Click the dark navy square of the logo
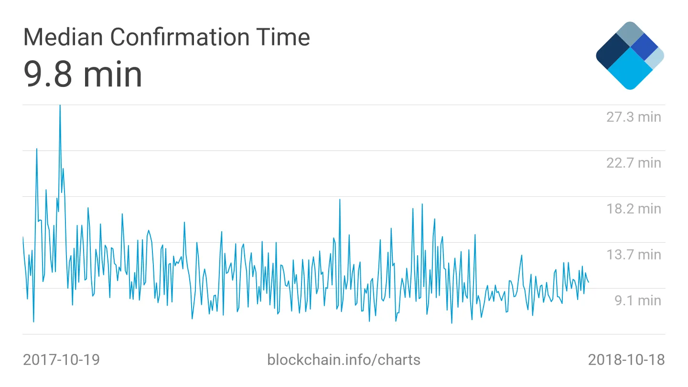Viewport: 688px width, 387px height. tap(613, 53)
